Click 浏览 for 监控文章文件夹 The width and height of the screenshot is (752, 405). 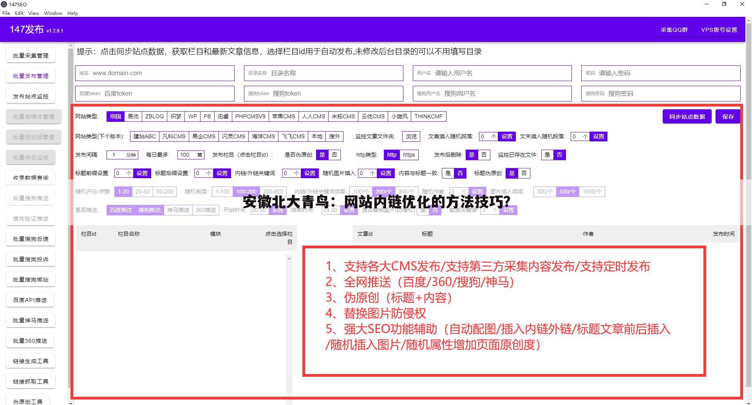point(410,136)
